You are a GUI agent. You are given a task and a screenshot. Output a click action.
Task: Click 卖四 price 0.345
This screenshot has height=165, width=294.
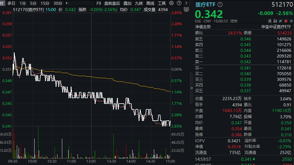pyautogui.click(x=246, y=45)
